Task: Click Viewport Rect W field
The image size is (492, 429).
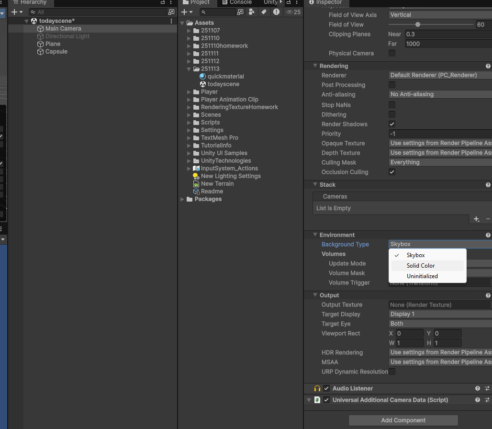Action: (x=410, y=343)
